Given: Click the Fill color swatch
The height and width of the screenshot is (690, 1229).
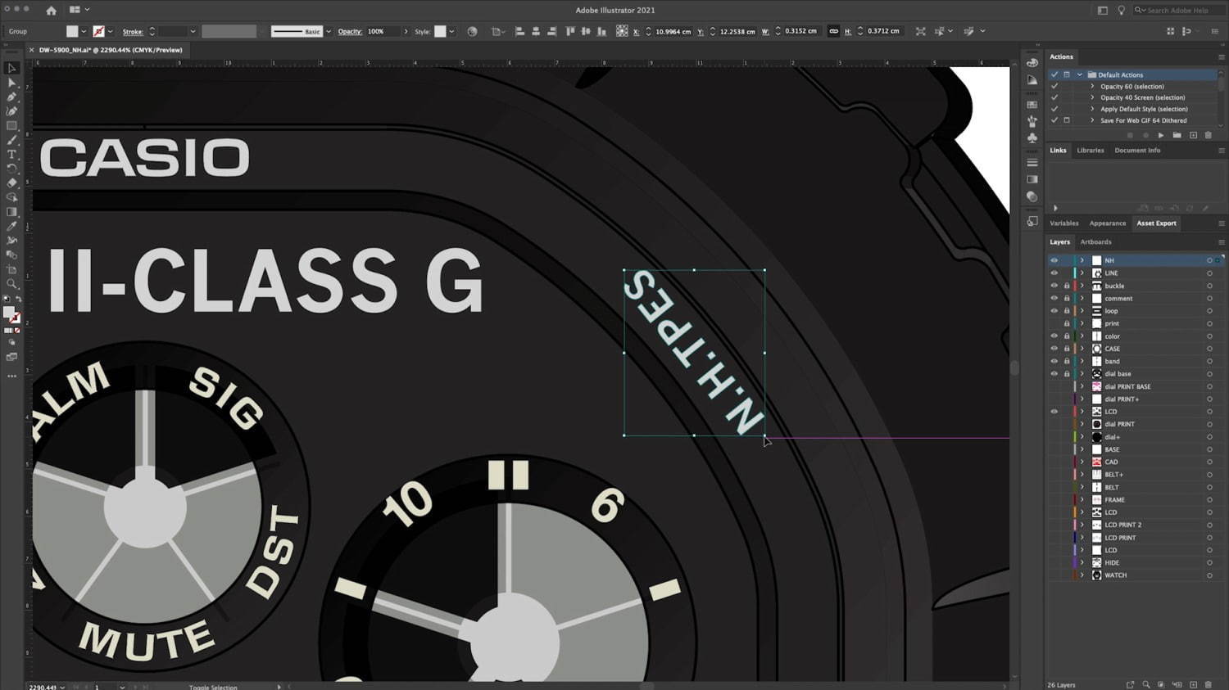Looking at the screenshot, I should (x=72, y=31).
